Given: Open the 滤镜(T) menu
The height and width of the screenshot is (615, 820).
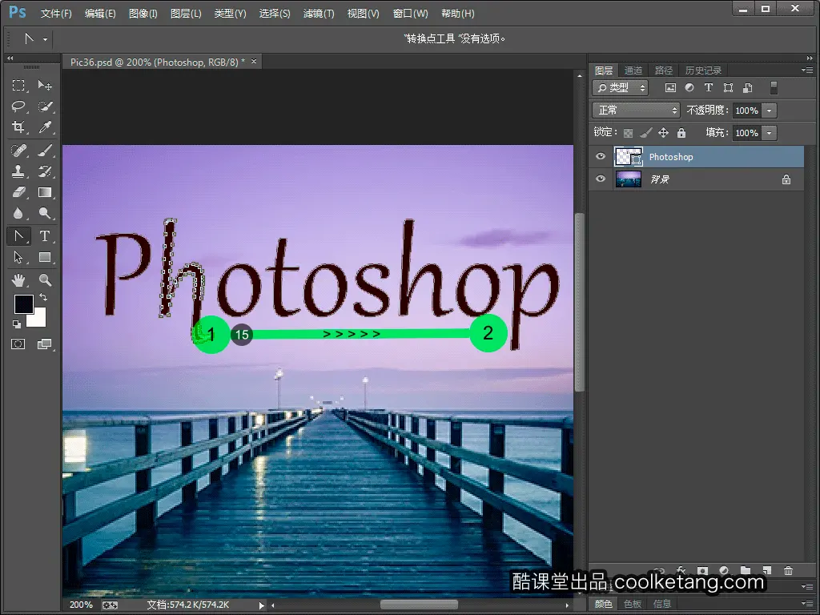Looking at the screenshot, I should [319, 14].
